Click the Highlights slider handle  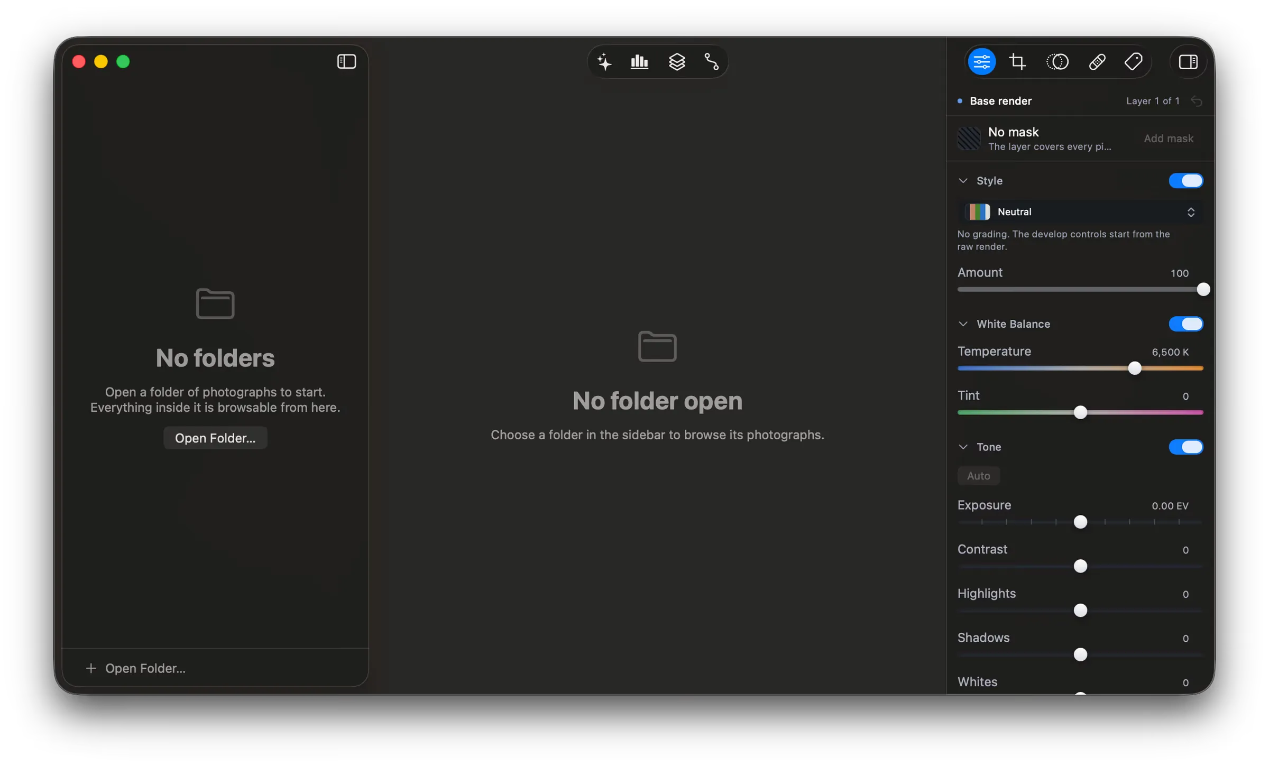[1080, 611]
